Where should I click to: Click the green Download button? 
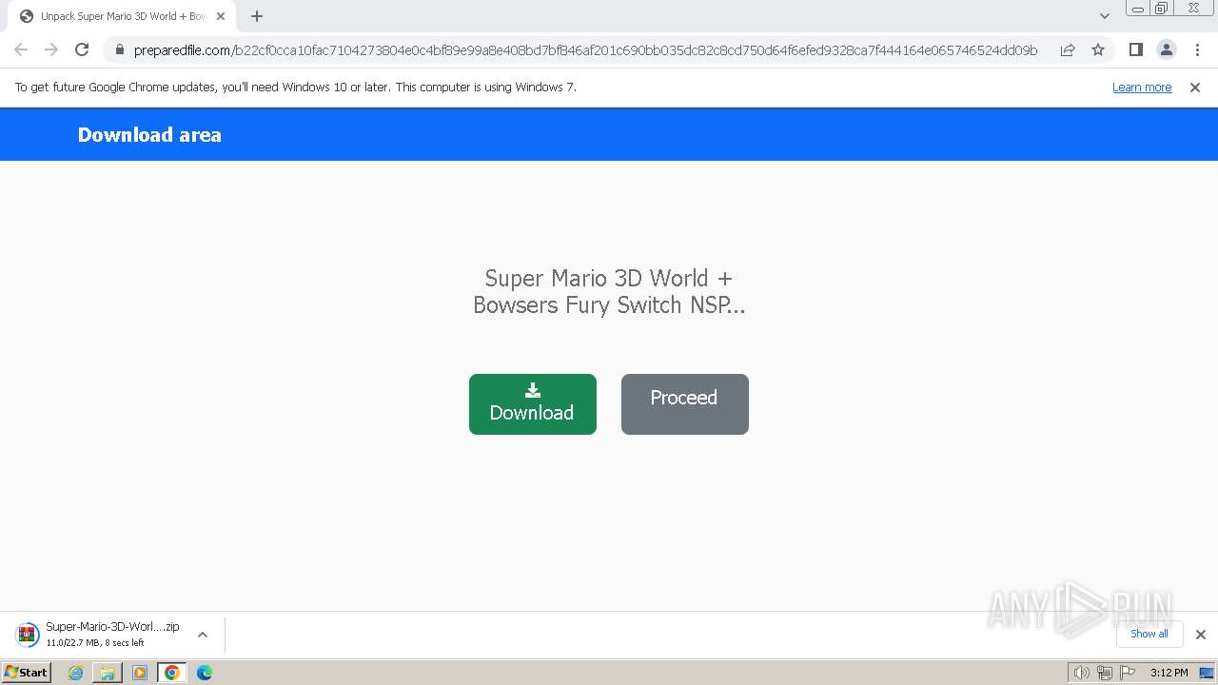[x=533, y=404]
